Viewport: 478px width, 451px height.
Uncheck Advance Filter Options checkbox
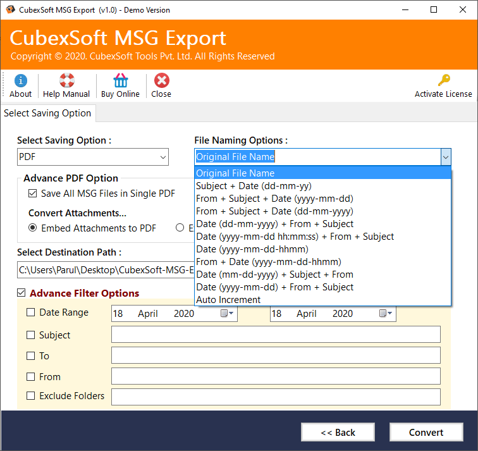click(x=21, y=293)
